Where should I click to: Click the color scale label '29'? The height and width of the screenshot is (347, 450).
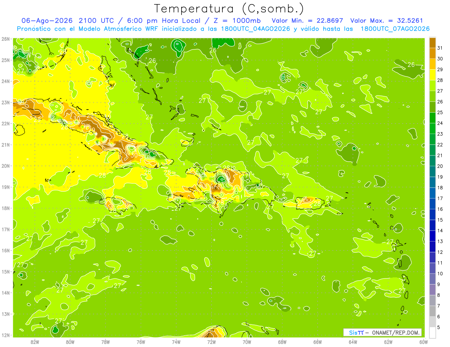coord(440,70)
